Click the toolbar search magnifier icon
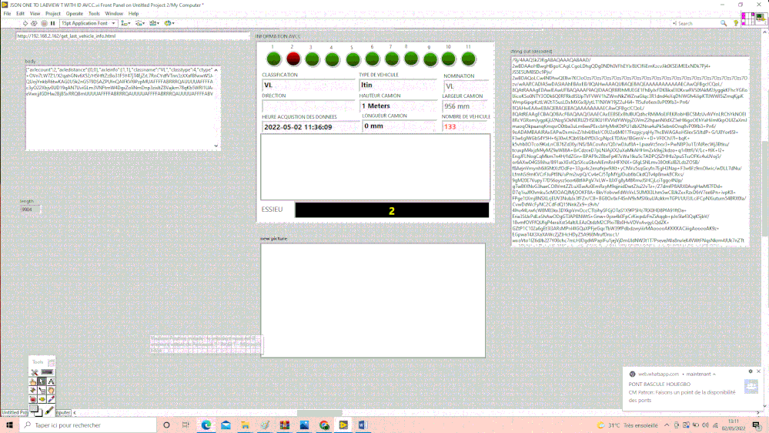The height and width of the screenshot is (433, 769). tap(724, 23)
